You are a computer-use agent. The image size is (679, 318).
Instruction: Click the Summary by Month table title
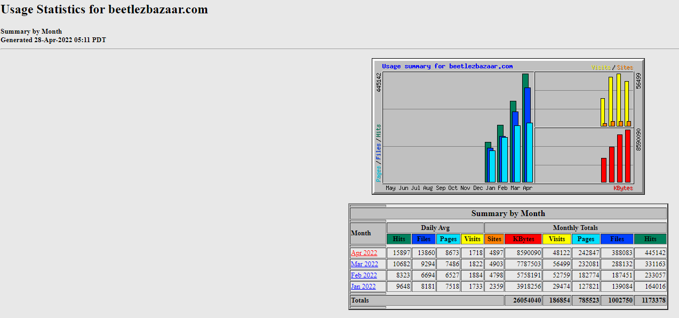508,213
